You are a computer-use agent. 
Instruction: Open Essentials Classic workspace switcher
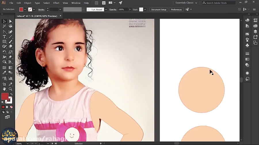(186, 3)
